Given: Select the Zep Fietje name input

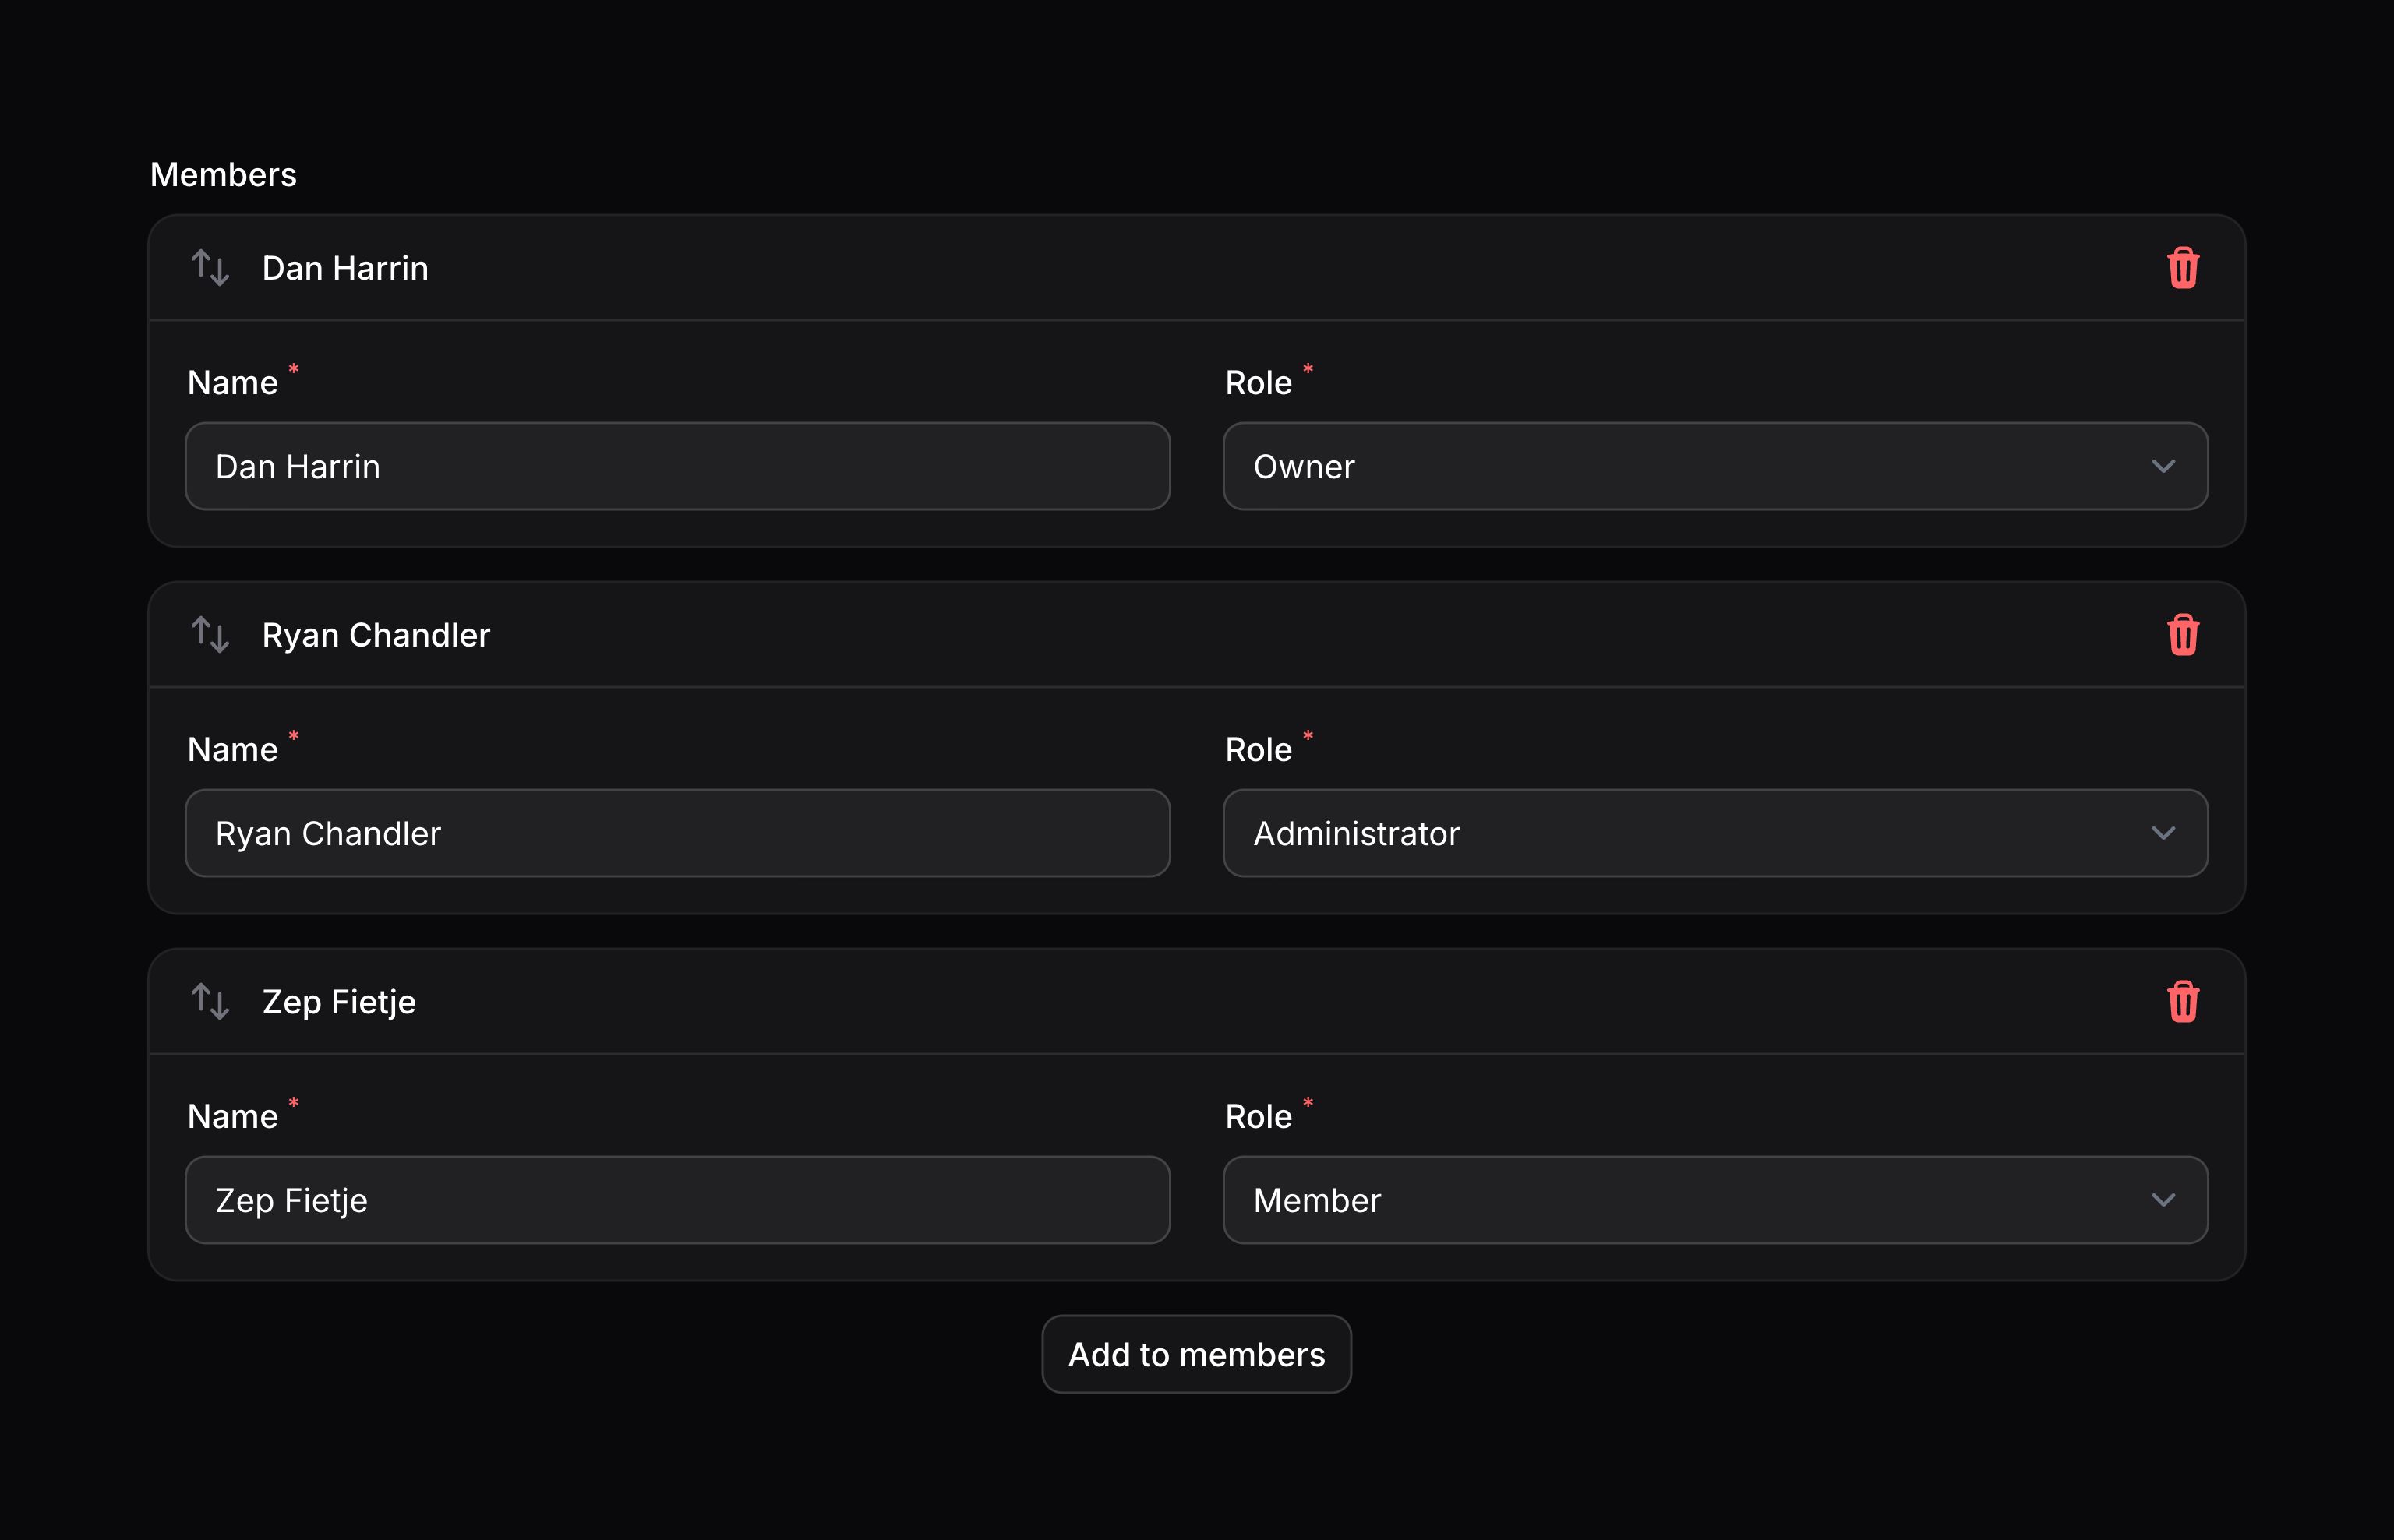Looking at the screenshot, I should coord(677,1199).
